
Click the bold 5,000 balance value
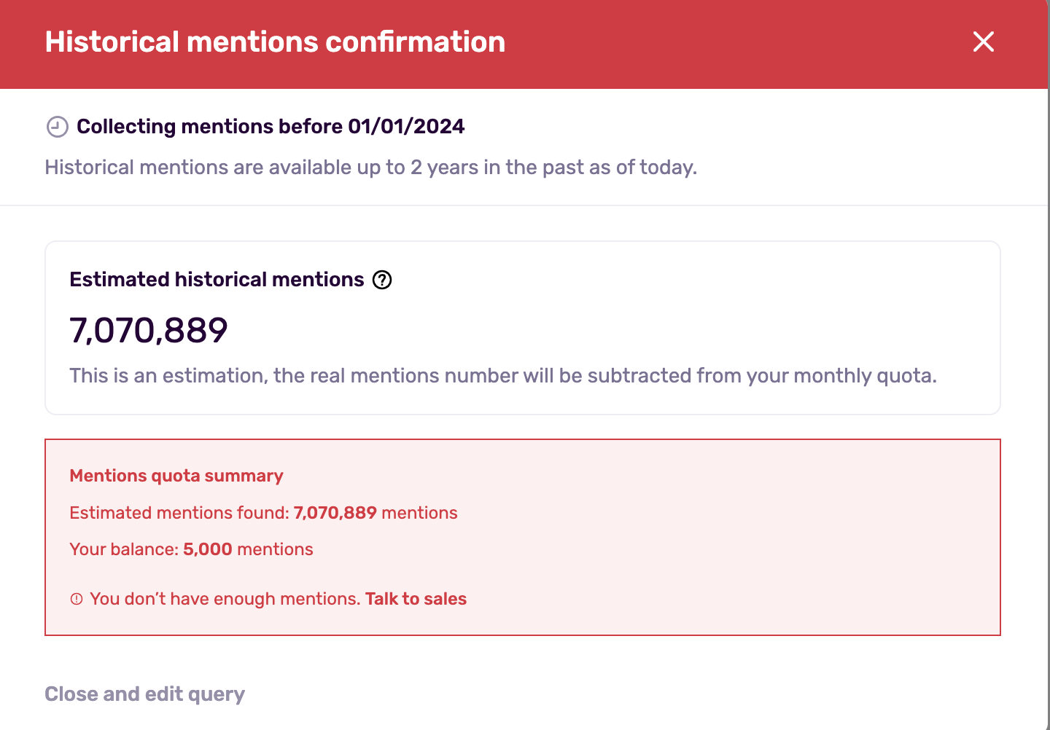(x=207, y=549)
